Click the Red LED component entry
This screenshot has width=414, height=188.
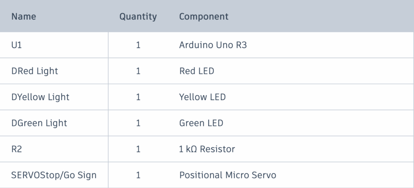coord(196,71)
